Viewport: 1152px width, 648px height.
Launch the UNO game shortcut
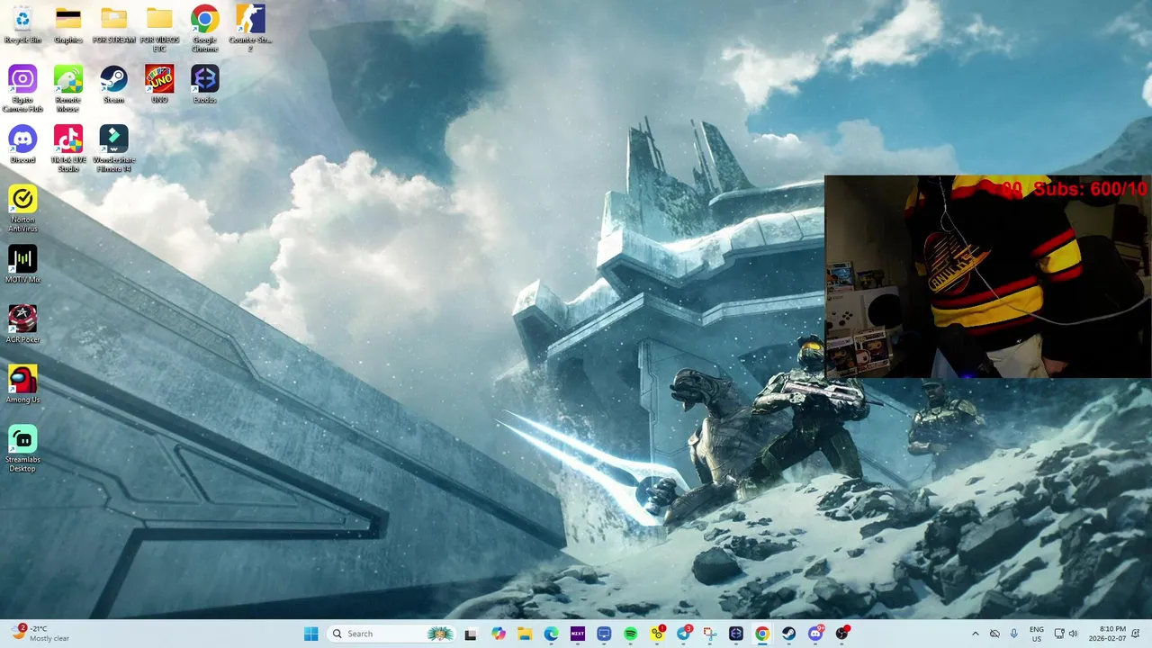click(x=159, y=85)
